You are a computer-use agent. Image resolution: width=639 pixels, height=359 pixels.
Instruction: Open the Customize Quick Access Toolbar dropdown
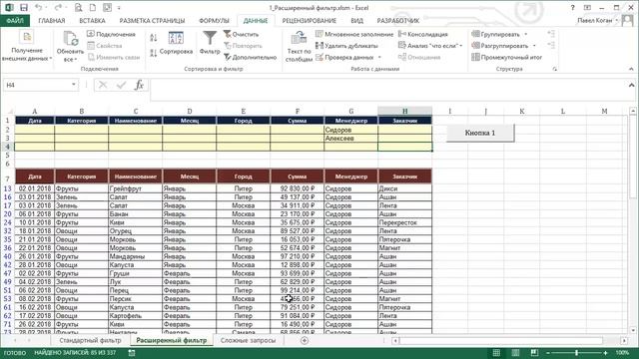coord(119,8)
